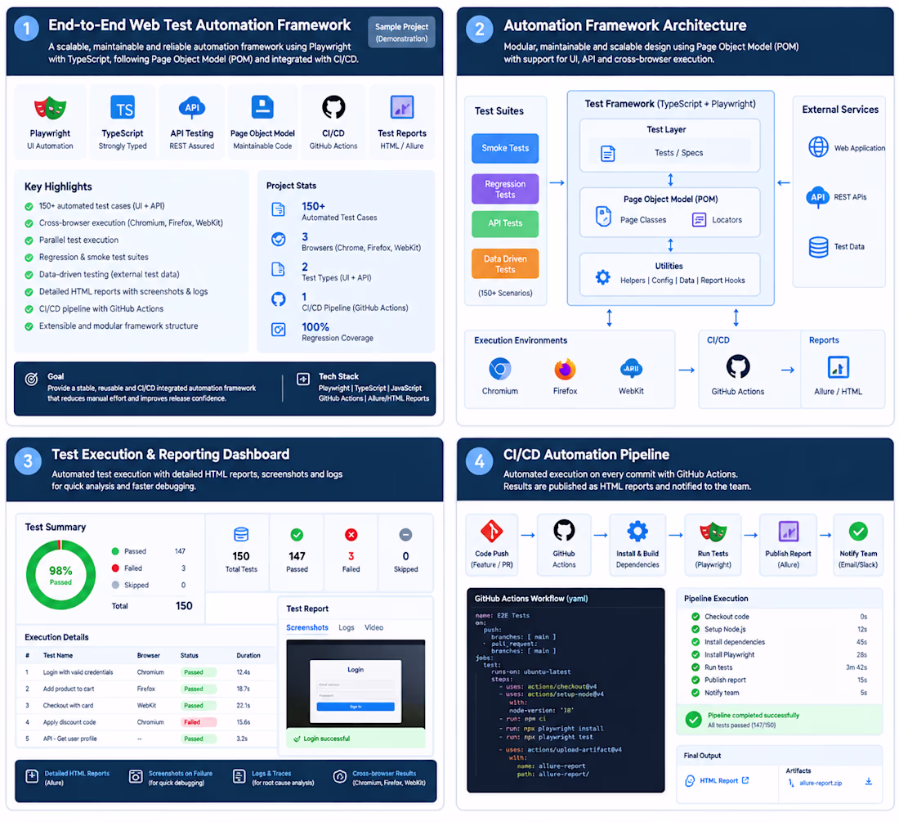
Task: Click the Chromium browser icon
Action: click(500, 369)
